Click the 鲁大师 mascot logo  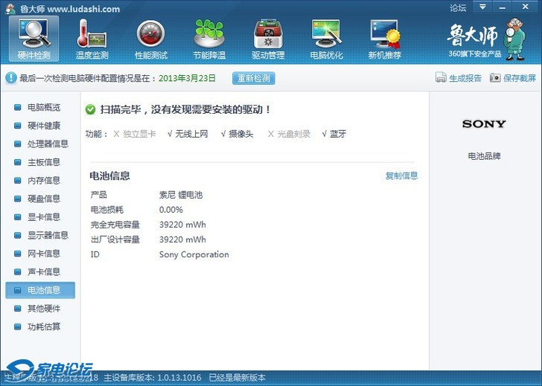point(513,37)
